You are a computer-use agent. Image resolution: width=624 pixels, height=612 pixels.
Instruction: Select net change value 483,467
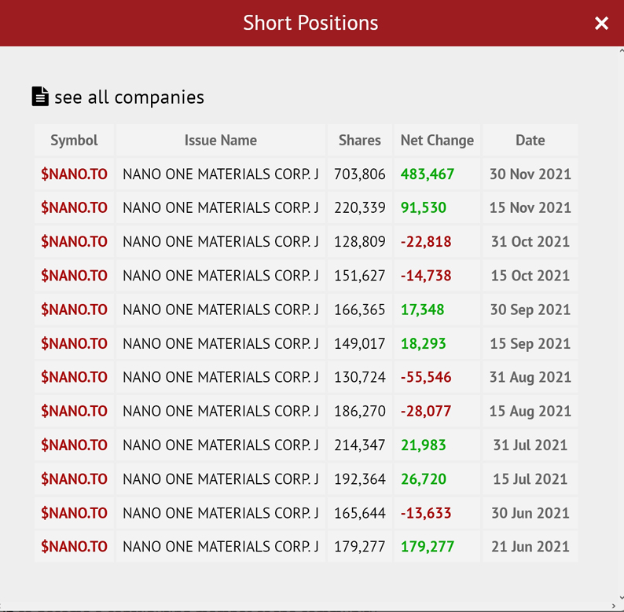click(x=428, y=174)
